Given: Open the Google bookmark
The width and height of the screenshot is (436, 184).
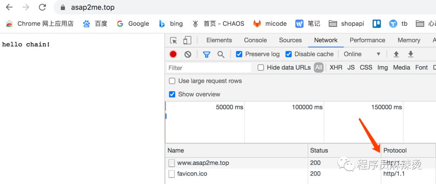Looking at the screenshot, I should 133,24.
